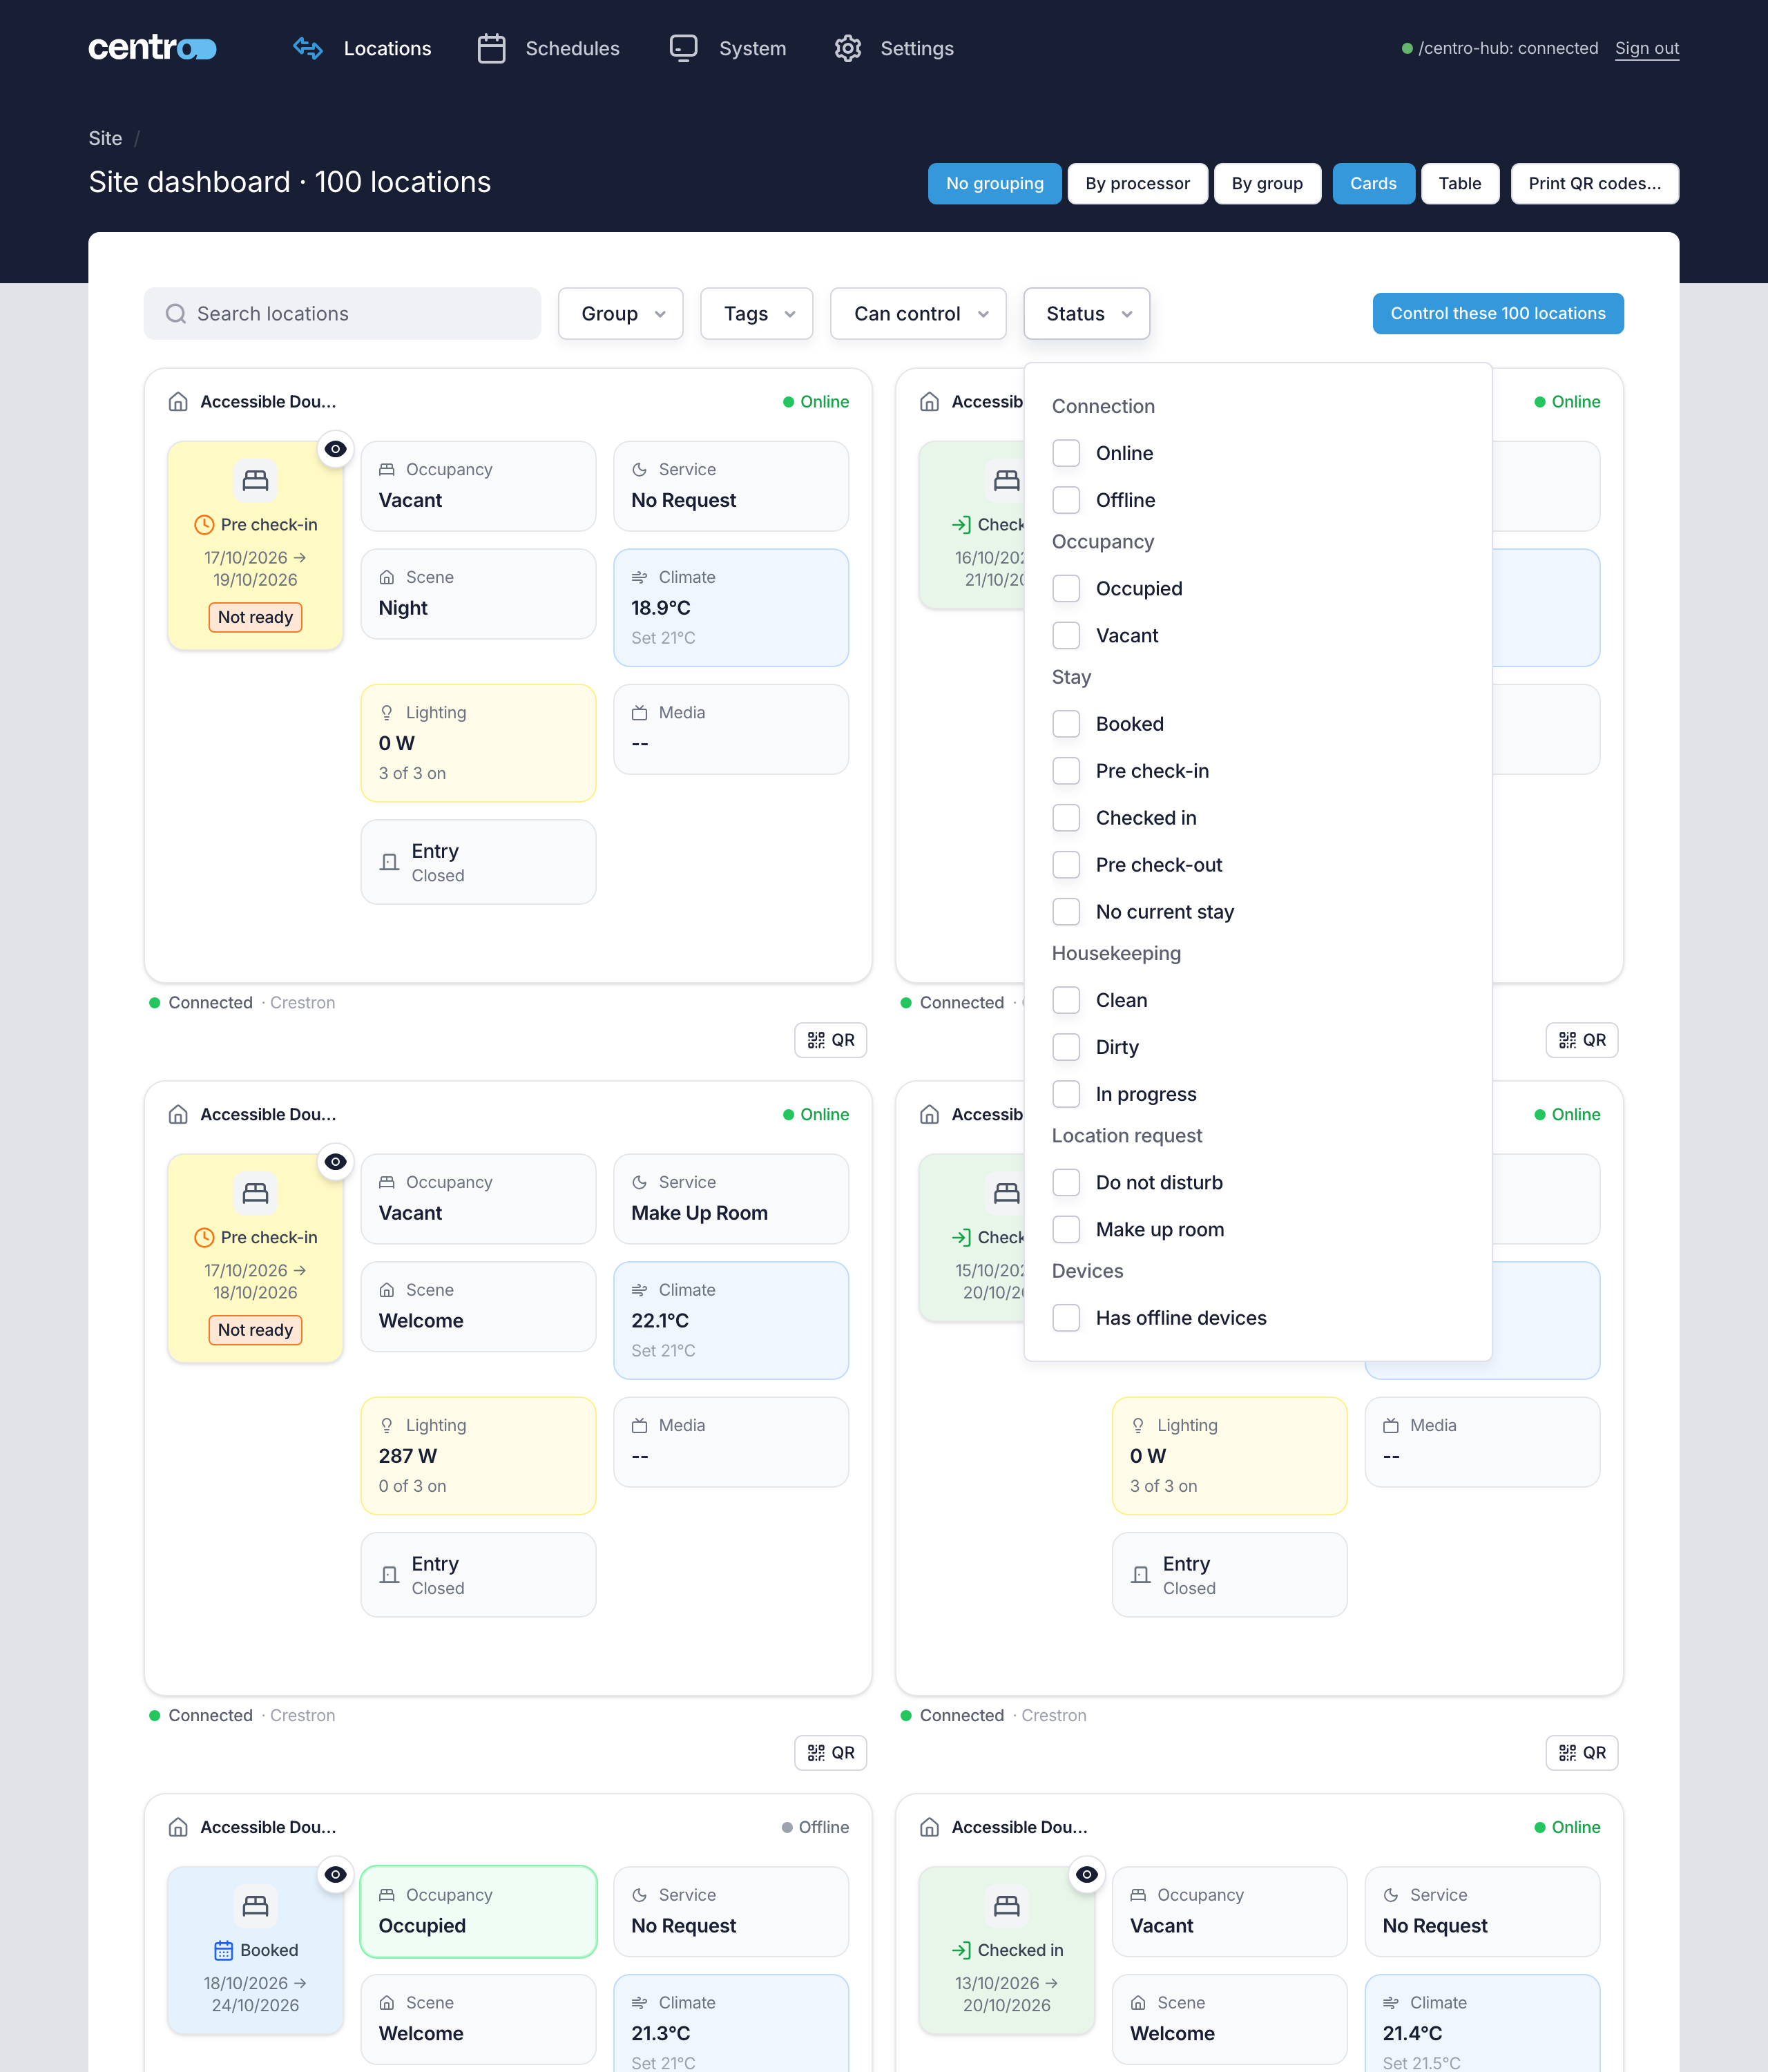1768x2072 pixels.
Task: Click the Occupancy icon on the Occupied tile
Action: pyautogui.click(x=387, y=1895)
